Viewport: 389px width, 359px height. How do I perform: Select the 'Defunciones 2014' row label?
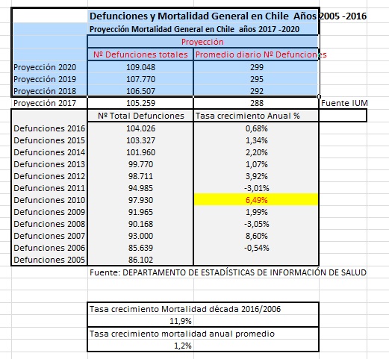pos(49,152)
